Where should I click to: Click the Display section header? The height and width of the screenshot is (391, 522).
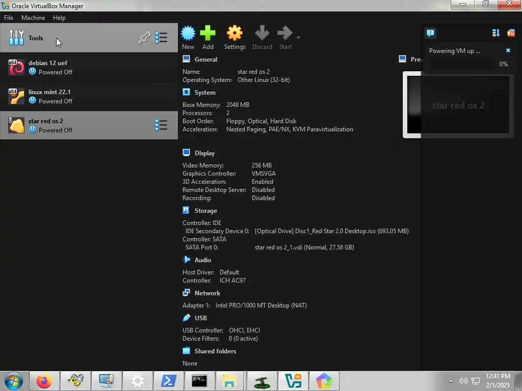pyautogui.click(x=204, y=153)
